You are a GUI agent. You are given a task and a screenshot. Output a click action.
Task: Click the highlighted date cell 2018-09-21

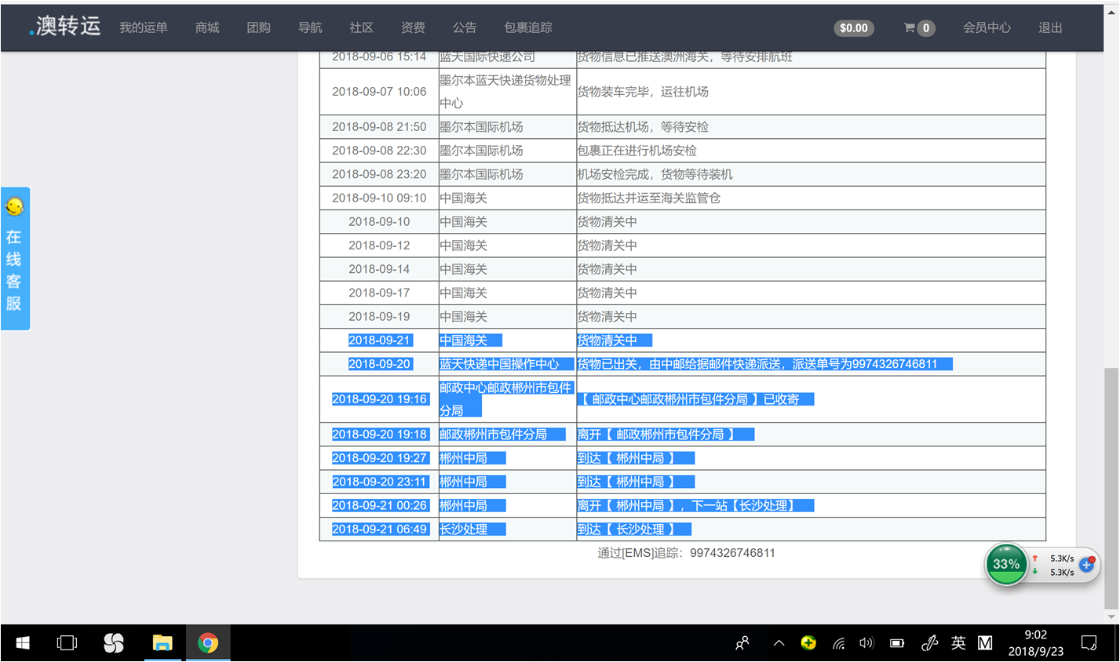click(379, 340)
